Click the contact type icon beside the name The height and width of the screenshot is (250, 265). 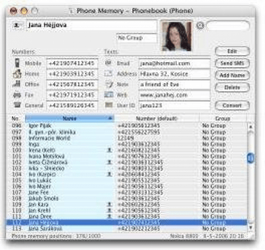pyautogui.click(x=17, y=25)
